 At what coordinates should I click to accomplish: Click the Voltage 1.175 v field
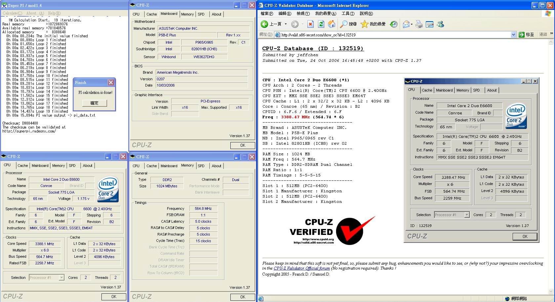point(83,199)
